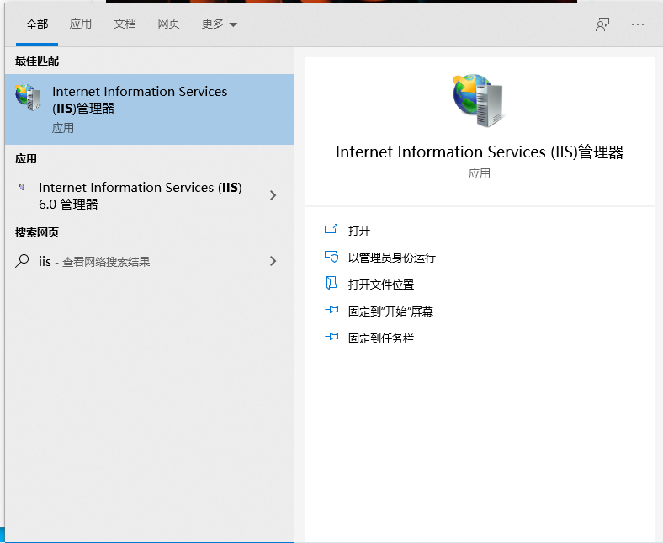Select the IIS 6.0 Manager small icon
Image resolution: width=663 pixels, height=543 pixels.
pos(22,187)
